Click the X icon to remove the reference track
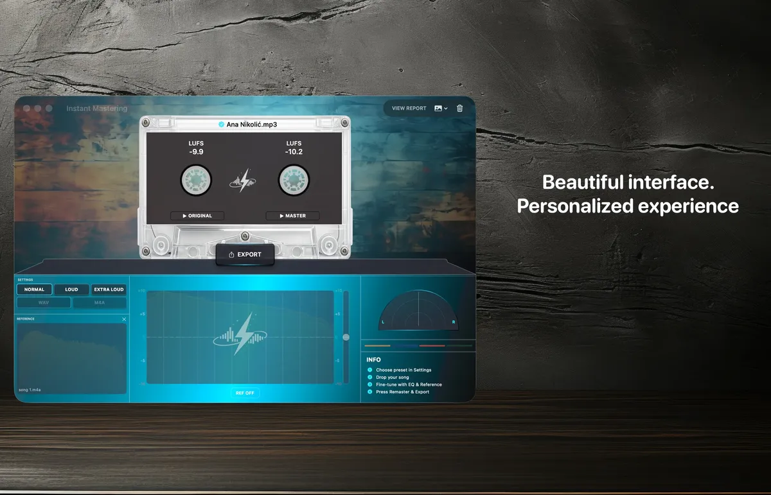 coord(123,319)
